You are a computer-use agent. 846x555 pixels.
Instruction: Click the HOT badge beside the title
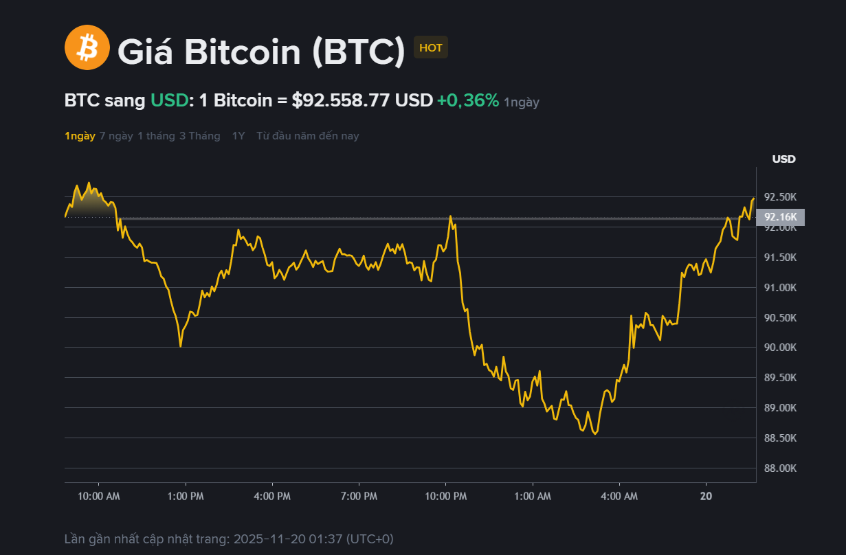click(x=431, y=47)
